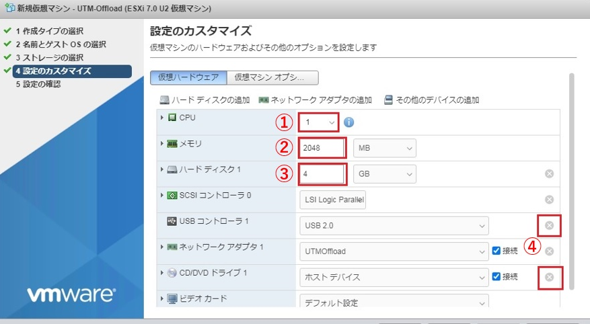Remove SCSI Controller 0 using X icon
The height and width of the screenshot is (324, 590).
549,200
